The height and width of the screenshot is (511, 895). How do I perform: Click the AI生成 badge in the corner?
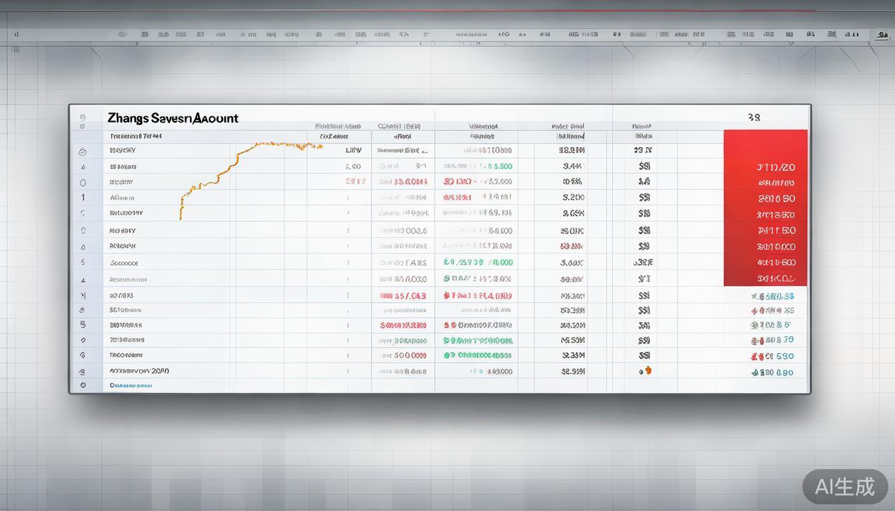tap(844, 486)
